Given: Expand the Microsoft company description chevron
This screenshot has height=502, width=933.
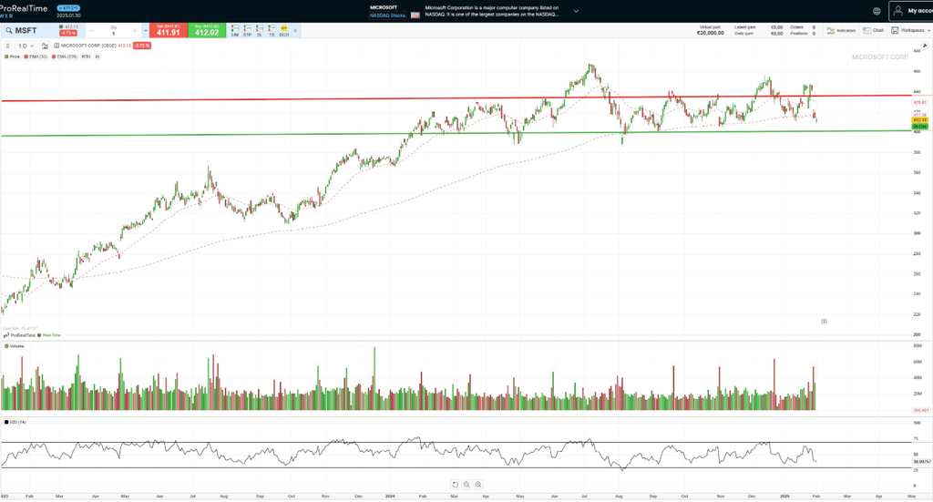Looking at the screenshot, I should (x=576, y=11).
